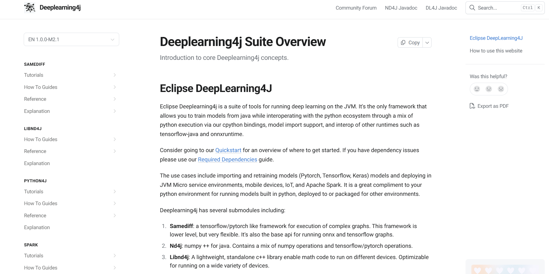Image resolution: width=549 pixels, height=274 pixels.
Task: Expand Python4j Tutorials chevron
Action: click(115, 192)
